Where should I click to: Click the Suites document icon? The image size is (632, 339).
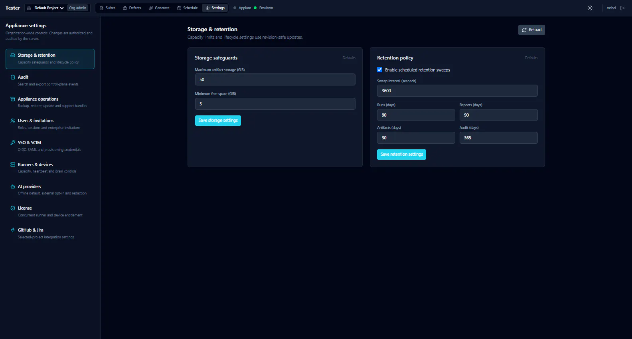[101, 8]
